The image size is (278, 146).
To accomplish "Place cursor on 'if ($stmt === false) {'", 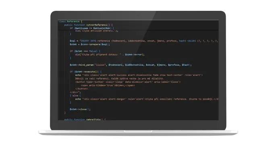I will point(85,51).
